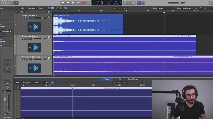213x119 pixels.
Task: Open the audio editor global tracks button
Action: point(18,87)
